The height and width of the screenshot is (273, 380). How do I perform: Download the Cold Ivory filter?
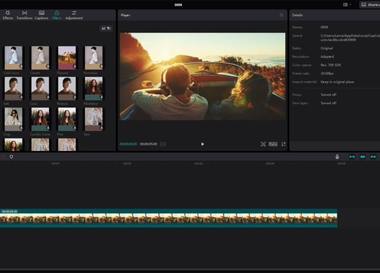click(x=21, y=67)
